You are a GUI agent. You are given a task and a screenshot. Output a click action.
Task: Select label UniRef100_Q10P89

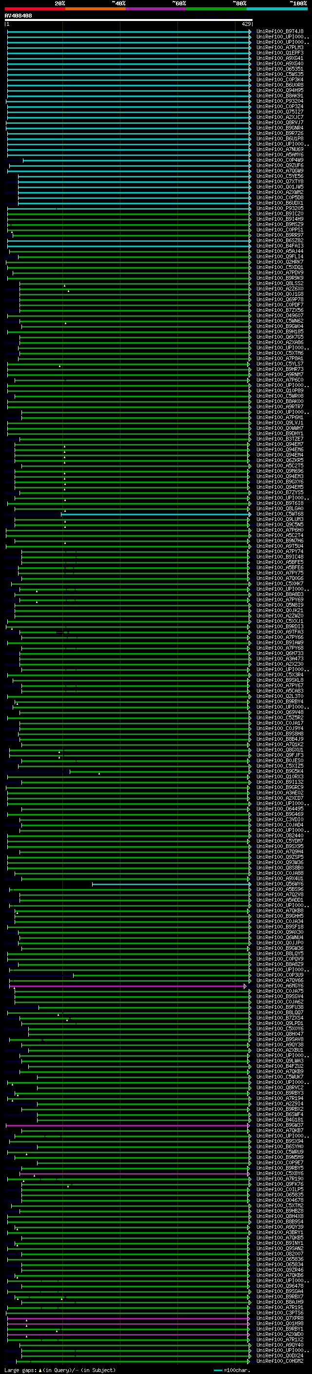[280, 390]
